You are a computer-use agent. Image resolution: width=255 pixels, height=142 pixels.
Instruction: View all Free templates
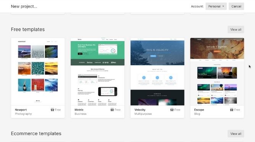236,30
